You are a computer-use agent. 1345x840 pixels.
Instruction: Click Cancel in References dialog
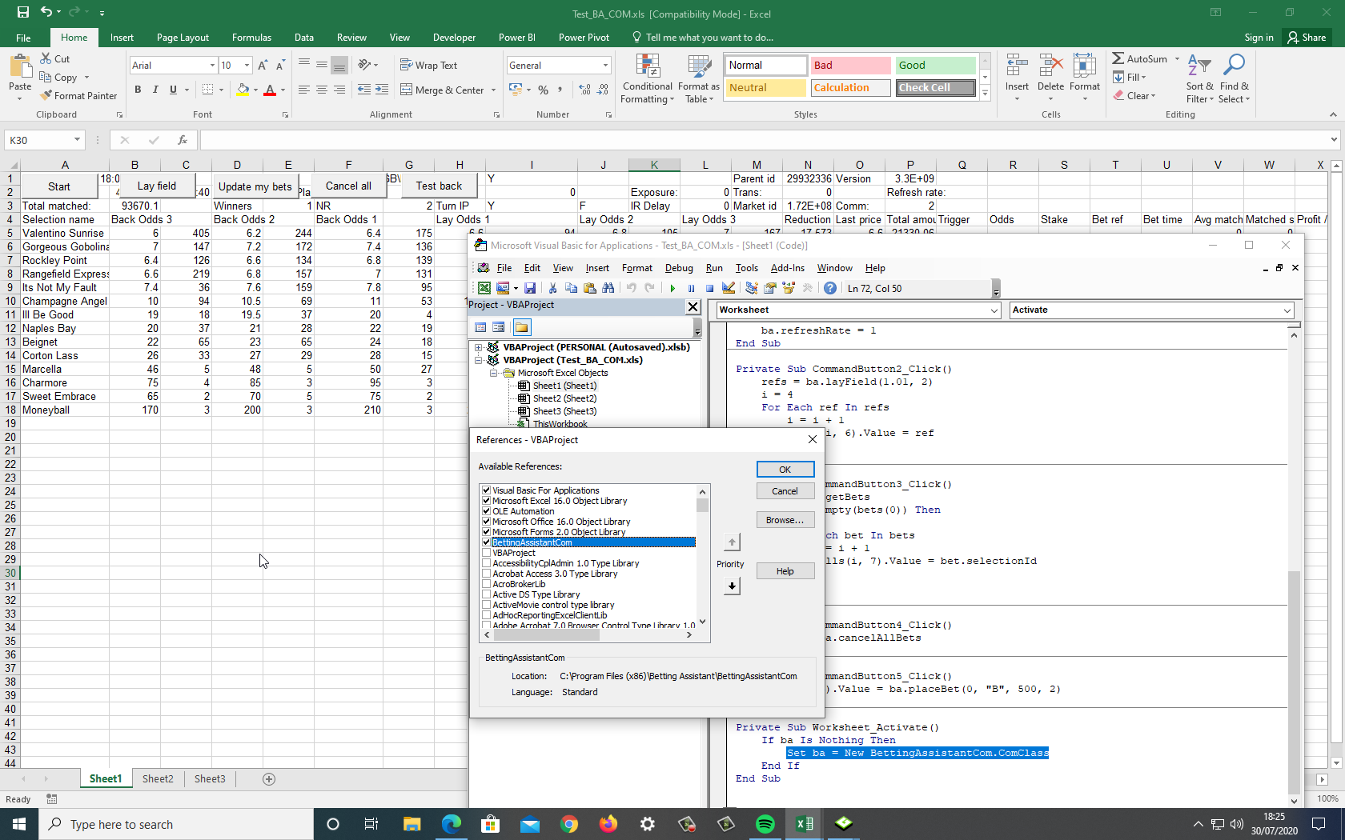pyautogui.click(x=785, y=491)
